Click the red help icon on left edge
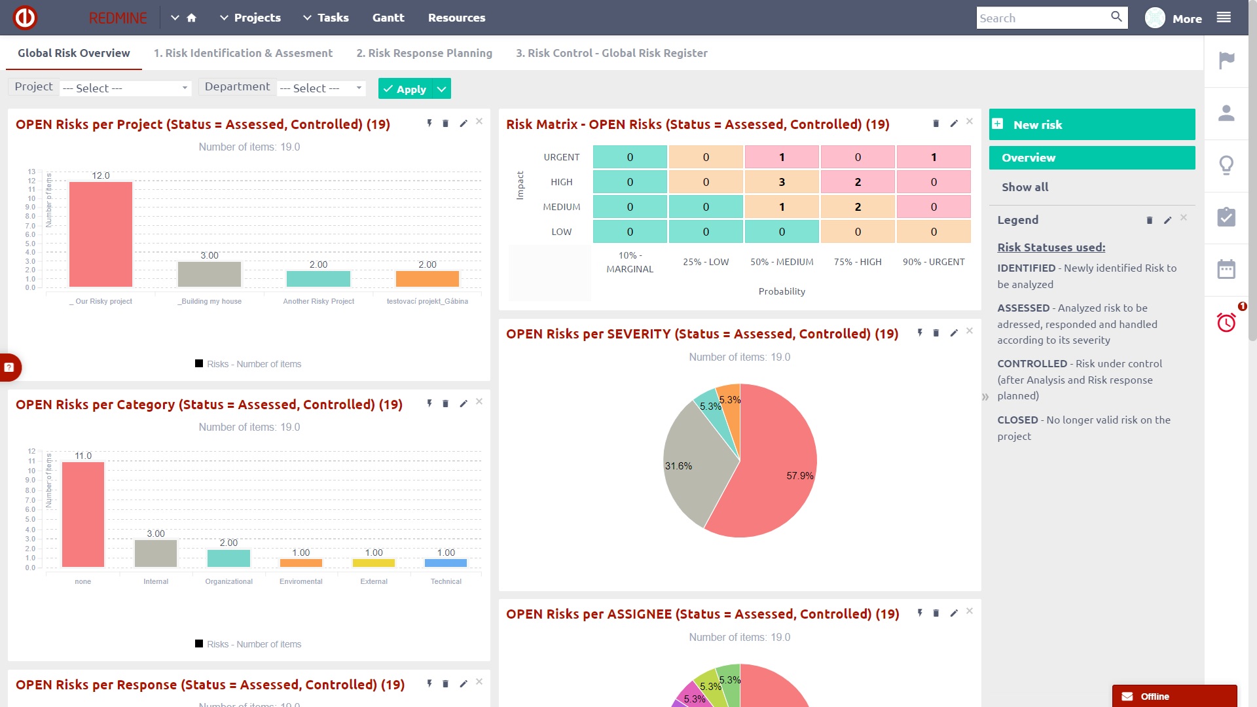The height and width of the screenshot is (707, 1257). [9, 367]
